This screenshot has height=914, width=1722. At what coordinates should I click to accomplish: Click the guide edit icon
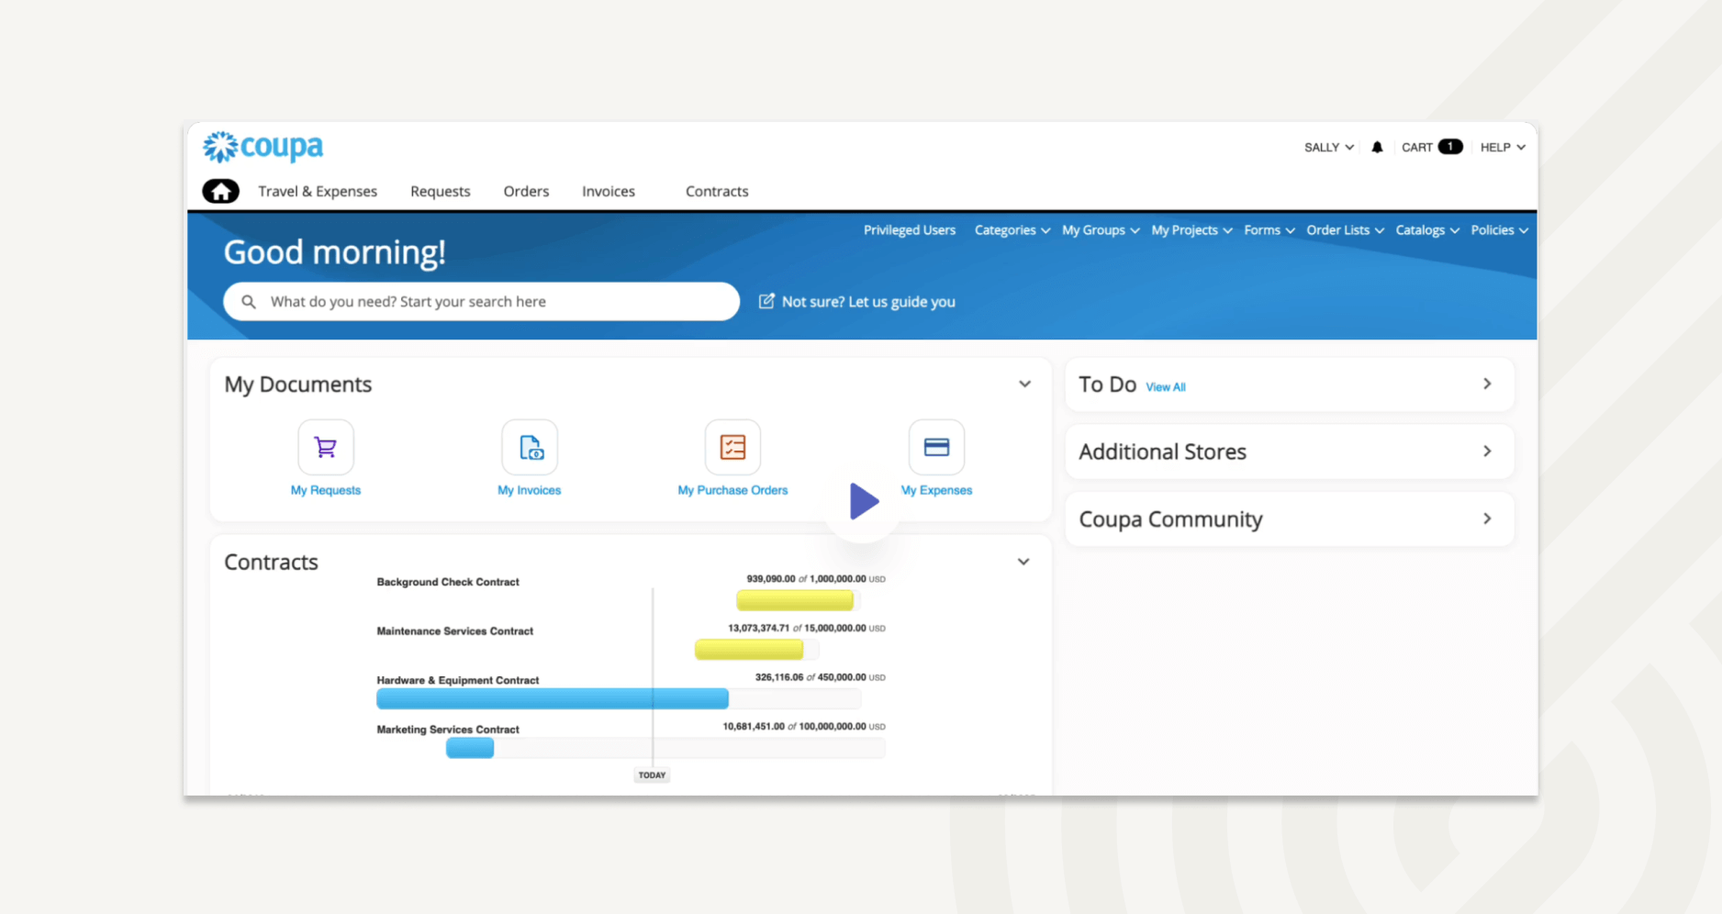click(766, 301)
